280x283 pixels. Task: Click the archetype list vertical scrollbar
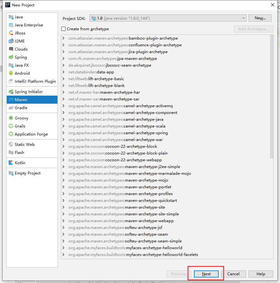[272, 97]
